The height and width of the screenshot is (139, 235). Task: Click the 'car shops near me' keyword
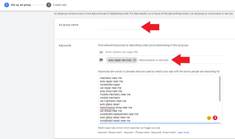[111, 111]
